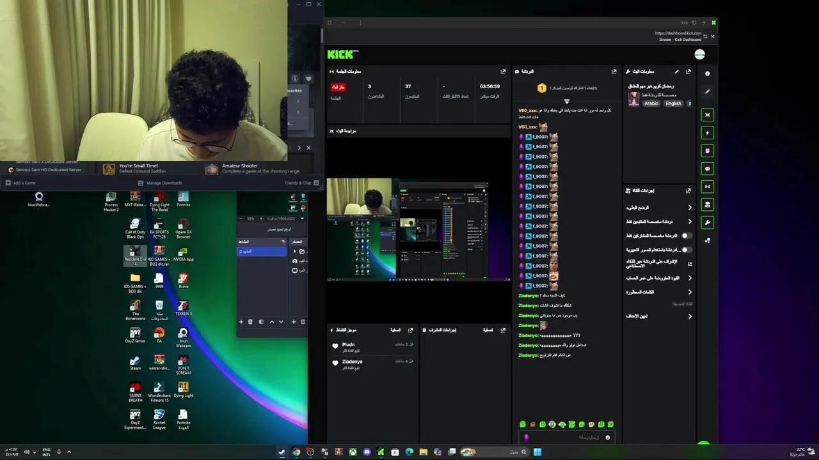The height and width of the screenshot is (460, 819).
Task: Click the note/document sidebar icon
Action: point(707,151)
